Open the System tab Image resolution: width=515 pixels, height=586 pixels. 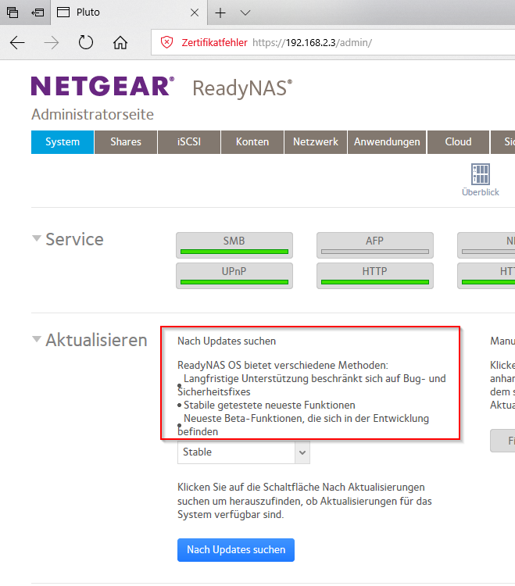[x=63, y=142]
